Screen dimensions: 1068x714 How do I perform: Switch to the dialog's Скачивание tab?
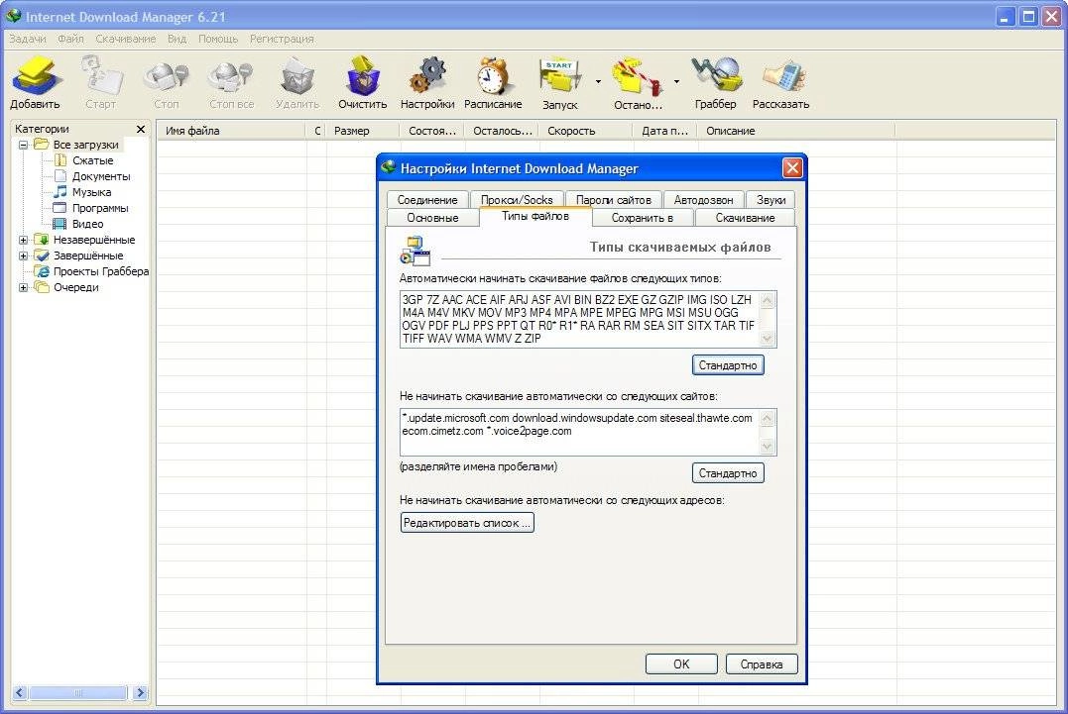click(745, 218)
